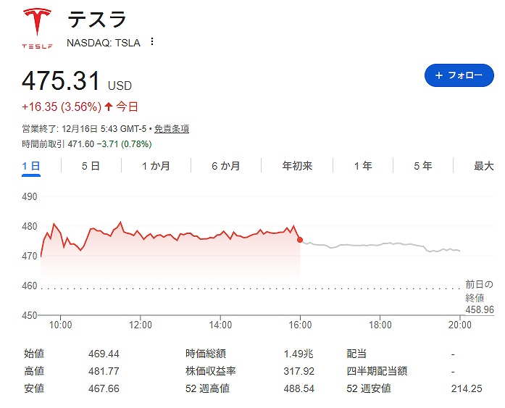Switch to the 1か月 chart range tab
This screenshot has width=505, height=408.
pos(156,166)
